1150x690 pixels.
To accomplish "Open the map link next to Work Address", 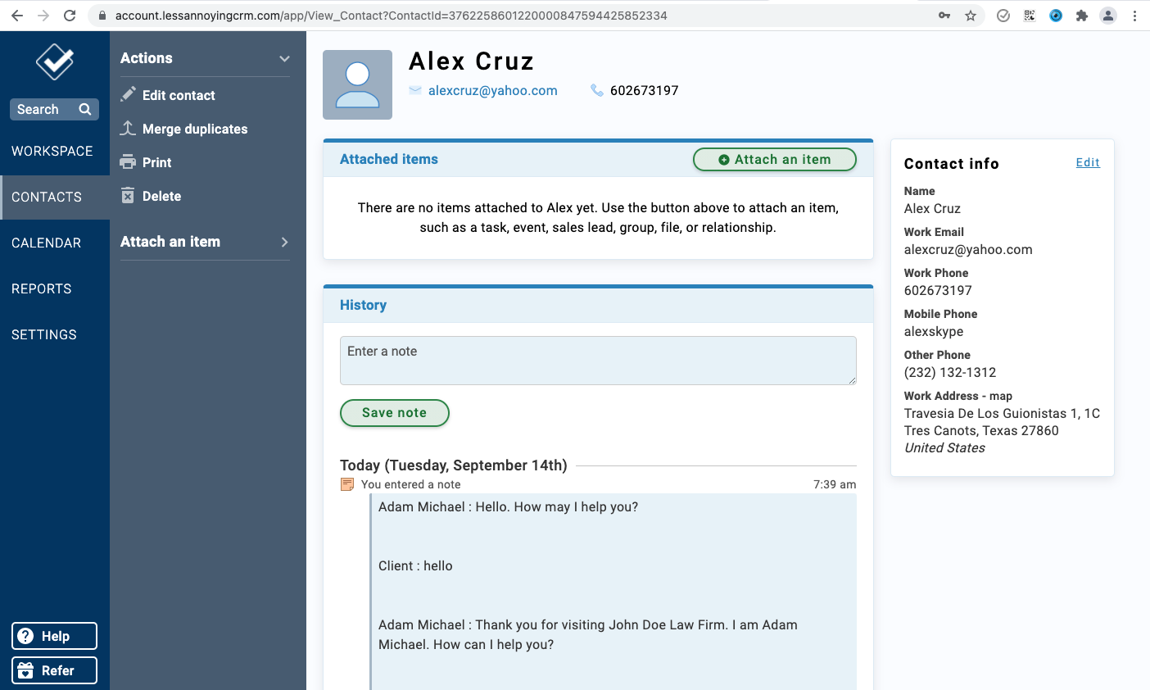I will 1001,396.
